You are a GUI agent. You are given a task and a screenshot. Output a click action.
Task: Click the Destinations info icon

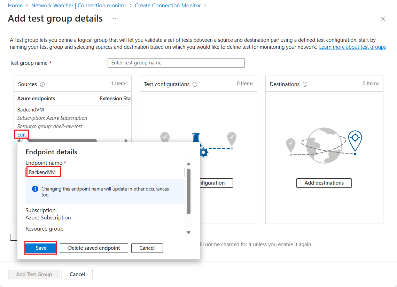click(x=305, y=84)
